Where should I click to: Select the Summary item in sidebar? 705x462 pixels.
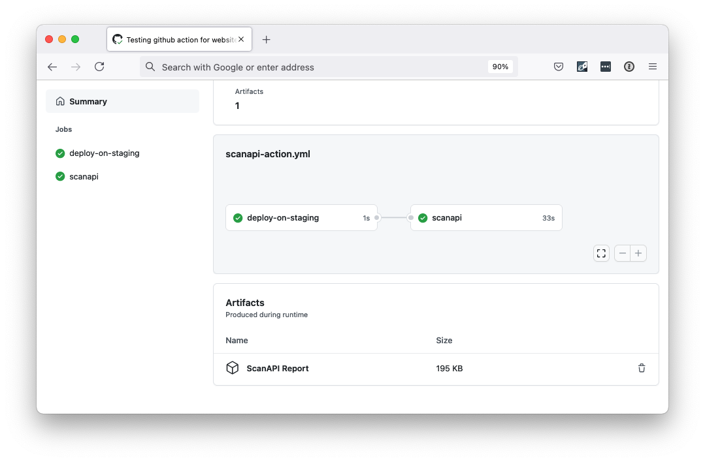click(x=89, y=101)
